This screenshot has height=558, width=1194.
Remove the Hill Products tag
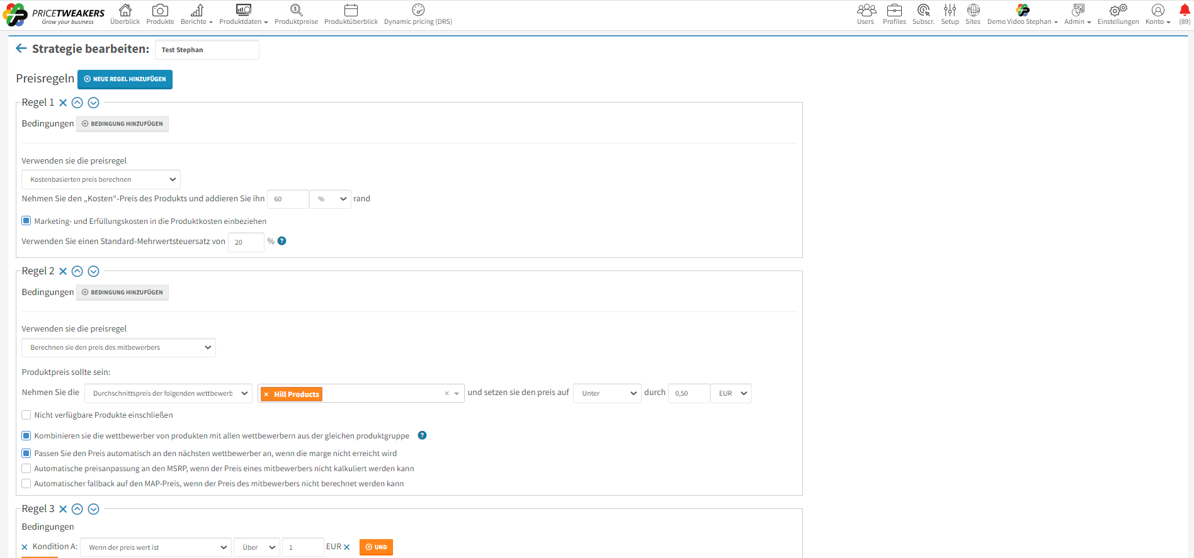(266, 394)
